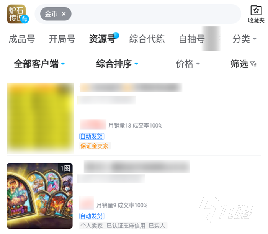Expand the 价格 price dropdown
Screen dimensions: 268x234
[188, 64]
